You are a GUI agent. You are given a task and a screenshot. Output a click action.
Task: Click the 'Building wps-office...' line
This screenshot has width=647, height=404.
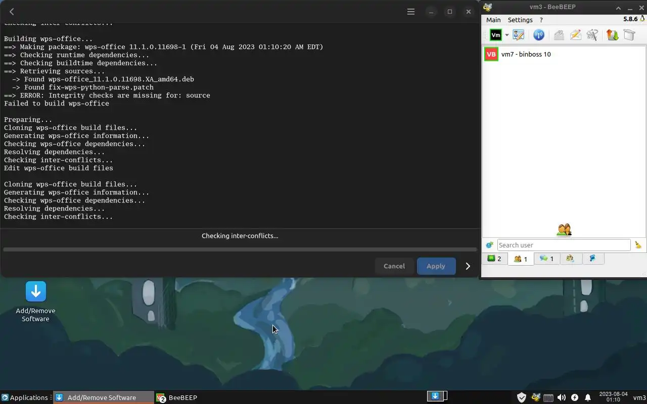tap(49, 39)
